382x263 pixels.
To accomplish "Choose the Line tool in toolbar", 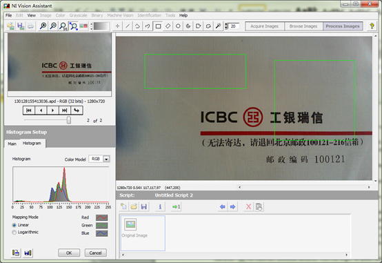I will tap(128, 26).
